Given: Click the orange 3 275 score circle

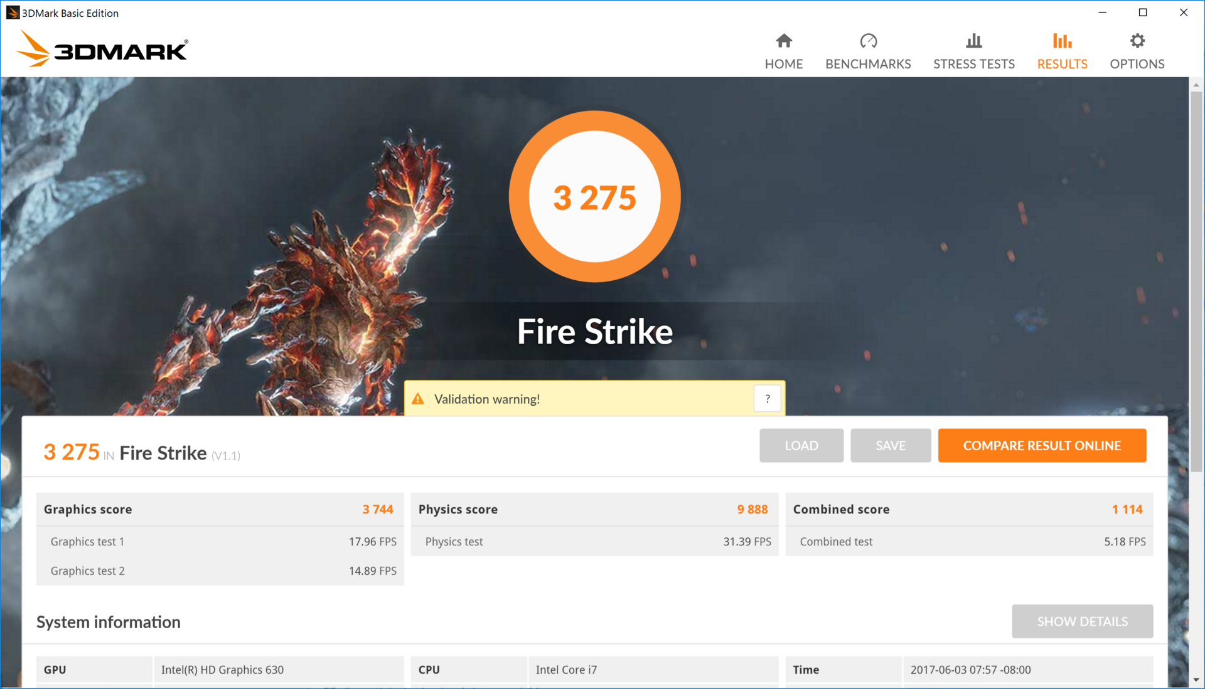Looking at the screenshot, I should pos(594,196).
